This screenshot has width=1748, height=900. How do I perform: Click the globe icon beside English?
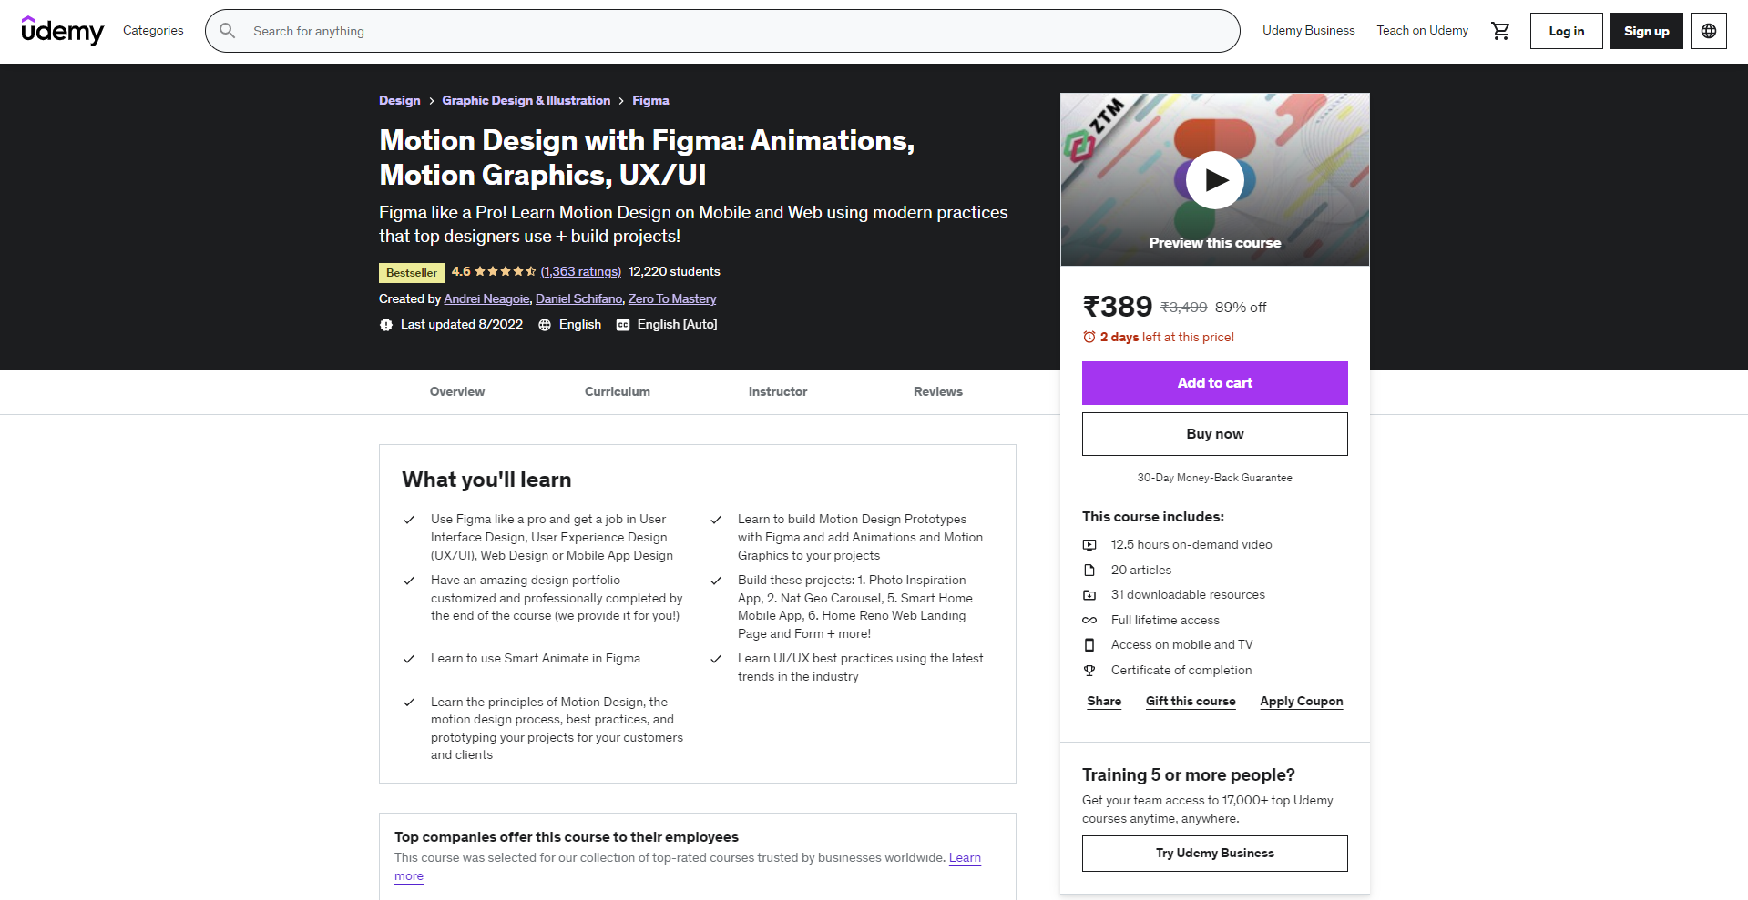(545, 325)
